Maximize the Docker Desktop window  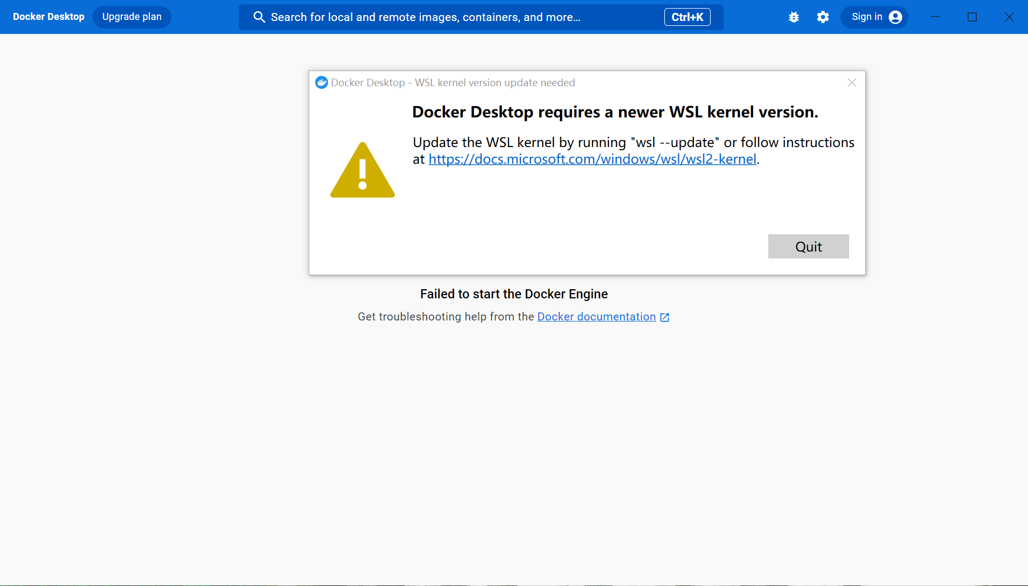(973, 17)
